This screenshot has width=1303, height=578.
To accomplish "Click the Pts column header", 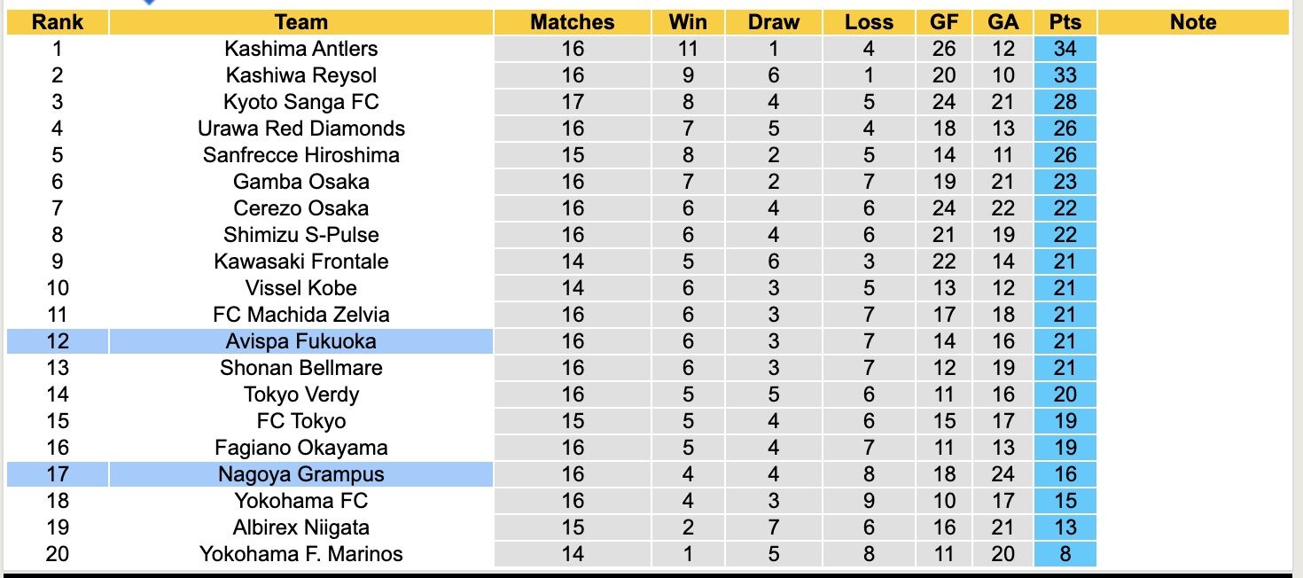I will pyautogui.click(x=1065, y=22).
